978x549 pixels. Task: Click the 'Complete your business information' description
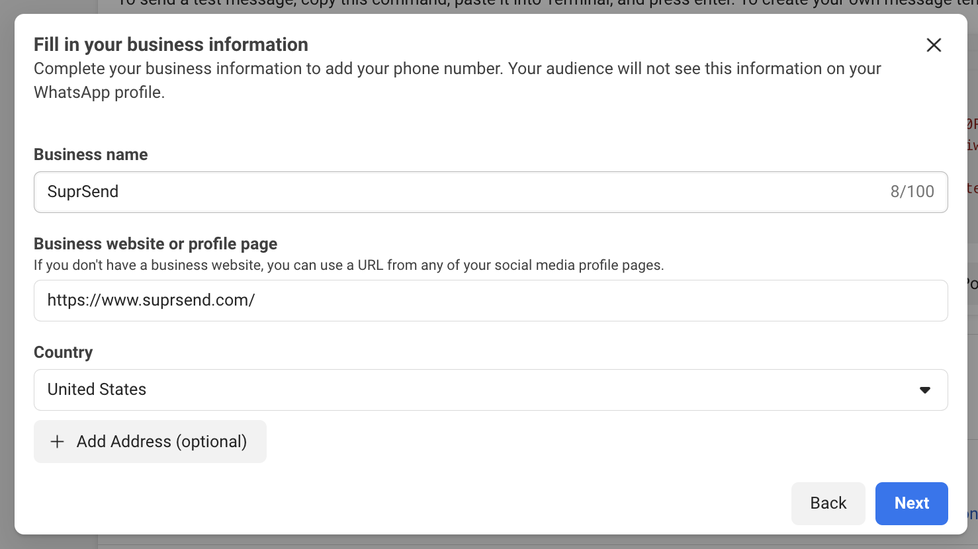(x=457, y=80)
